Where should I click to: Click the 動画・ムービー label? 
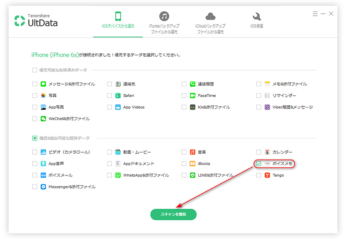tap(137, 152)
